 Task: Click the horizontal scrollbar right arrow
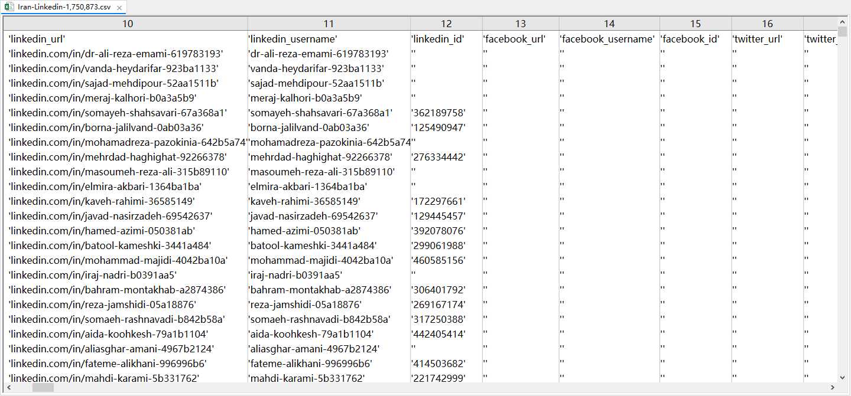(833, 388)
